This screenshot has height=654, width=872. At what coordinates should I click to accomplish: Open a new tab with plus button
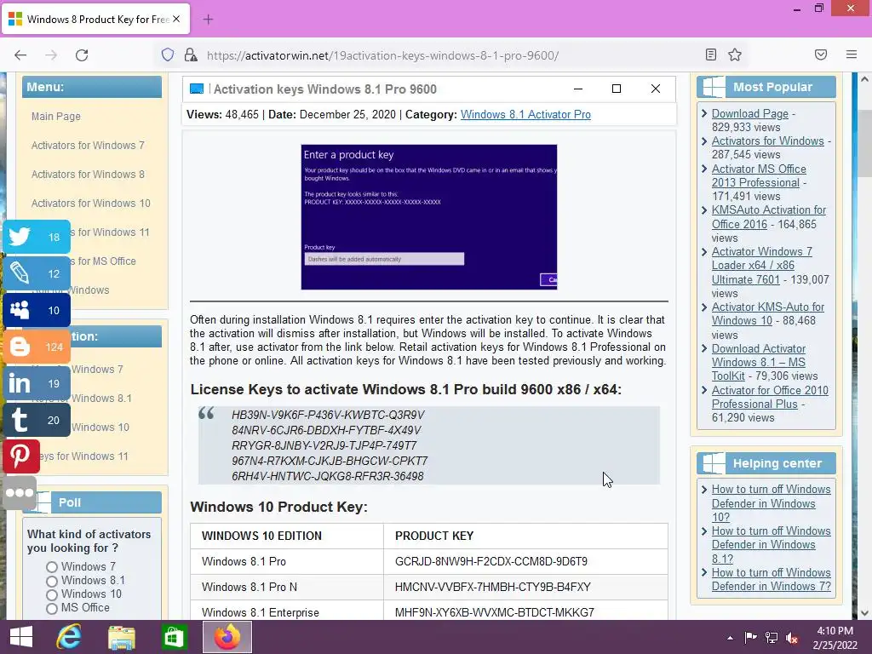208,20
